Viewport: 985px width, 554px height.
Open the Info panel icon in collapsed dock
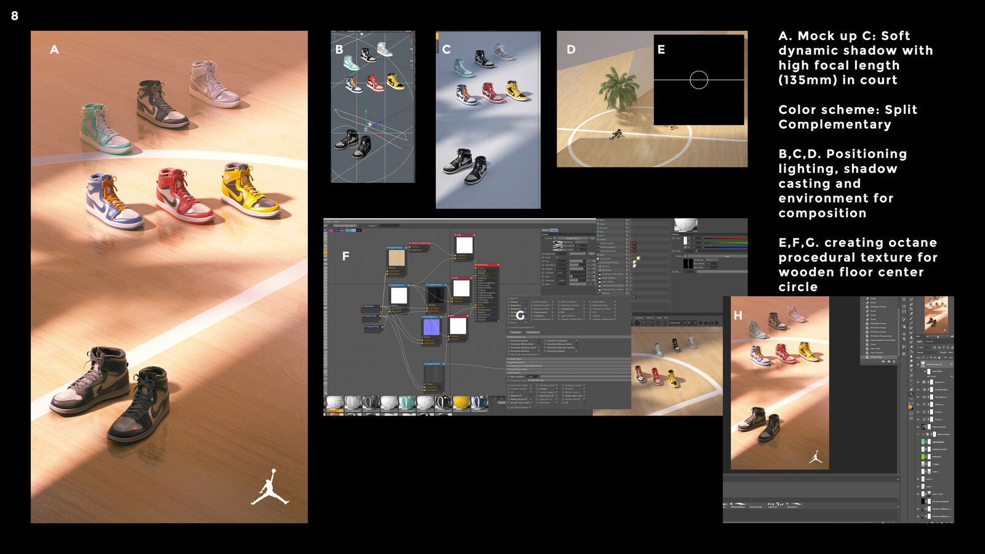tap(904, 299)
